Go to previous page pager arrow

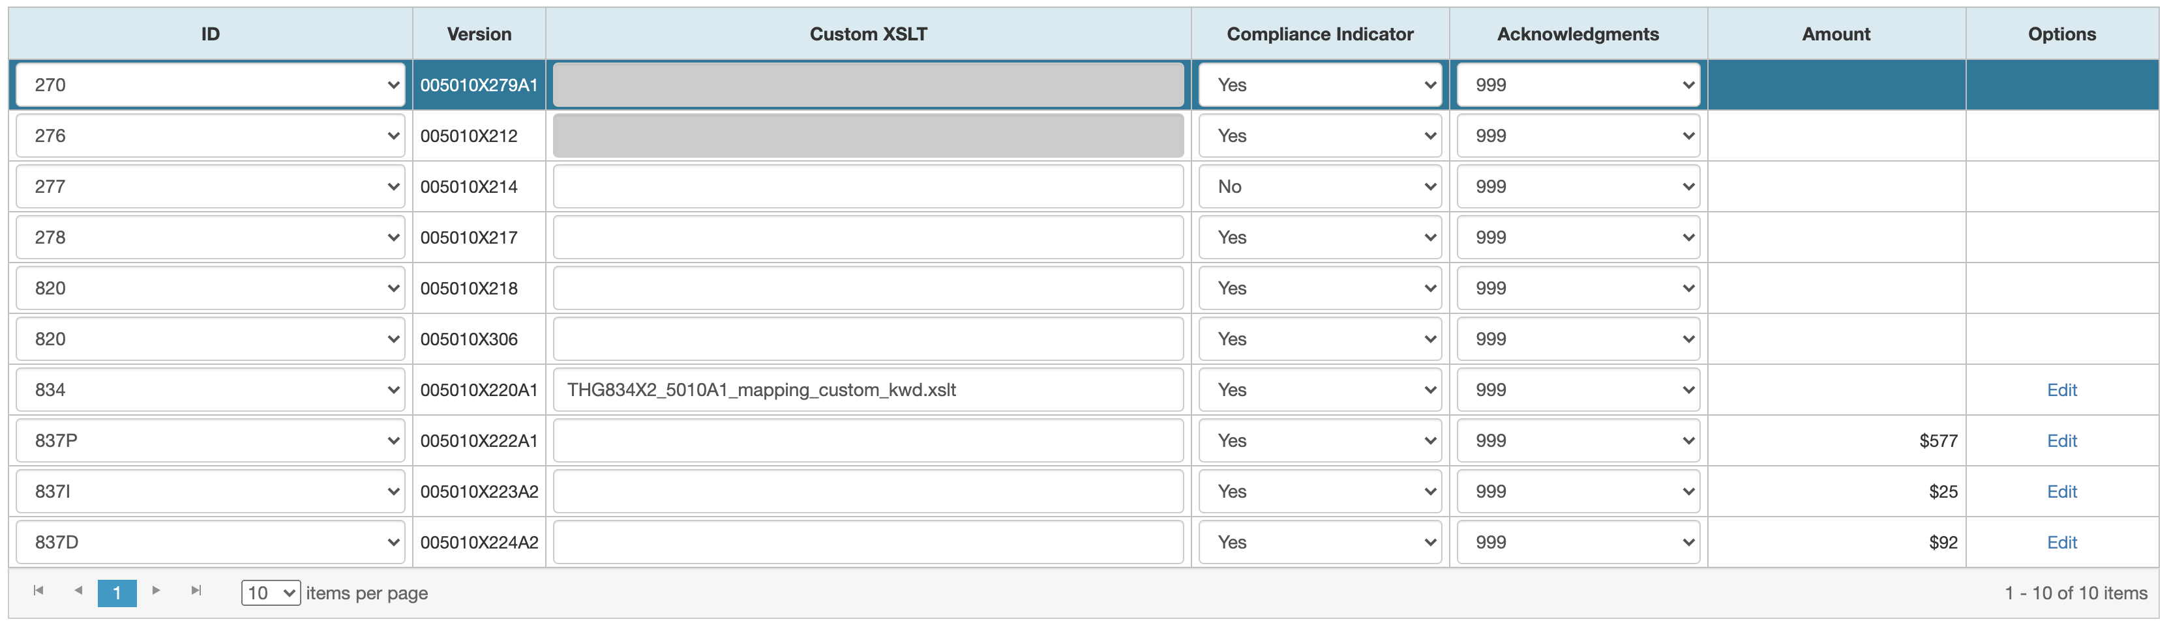click(x=78, y=591)
